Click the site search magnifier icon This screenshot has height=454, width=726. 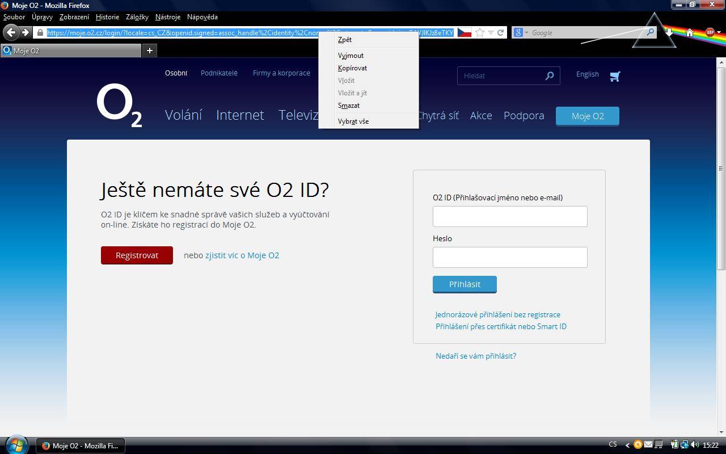coord(550,75)
